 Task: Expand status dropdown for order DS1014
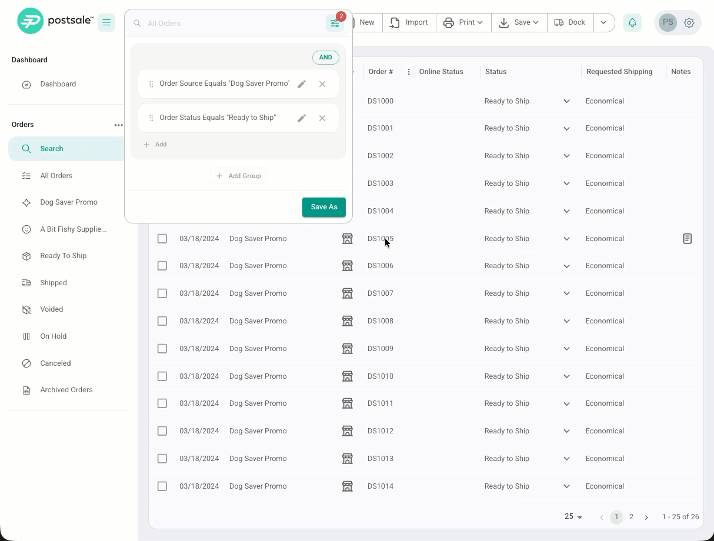pyautogui.click(x=567, y=486)
